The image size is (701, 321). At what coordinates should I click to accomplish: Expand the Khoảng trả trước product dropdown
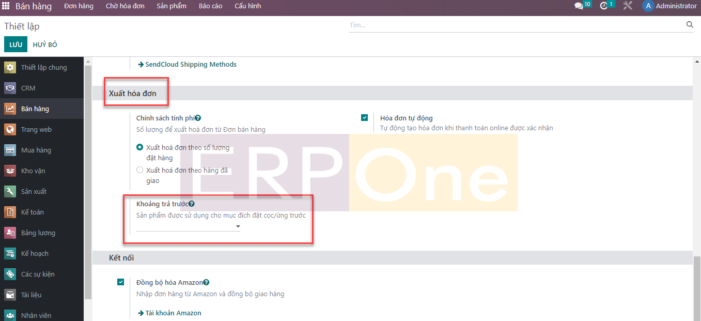click(238, 226)
